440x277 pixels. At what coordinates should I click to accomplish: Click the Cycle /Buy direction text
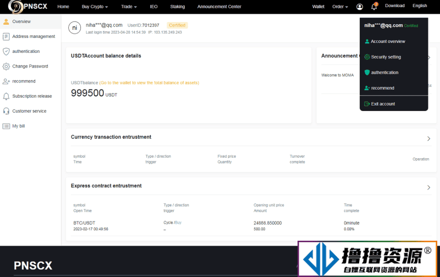click(172, 223)
